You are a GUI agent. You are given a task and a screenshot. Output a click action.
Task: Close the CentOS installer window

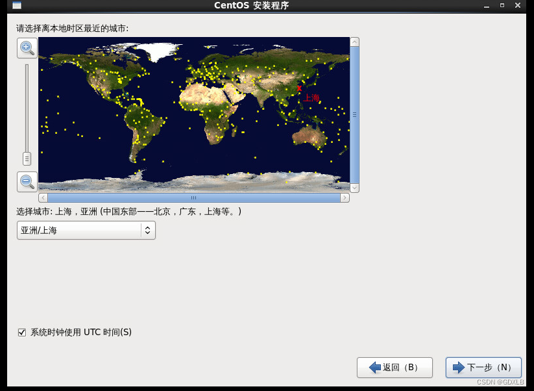pos(518,5)
